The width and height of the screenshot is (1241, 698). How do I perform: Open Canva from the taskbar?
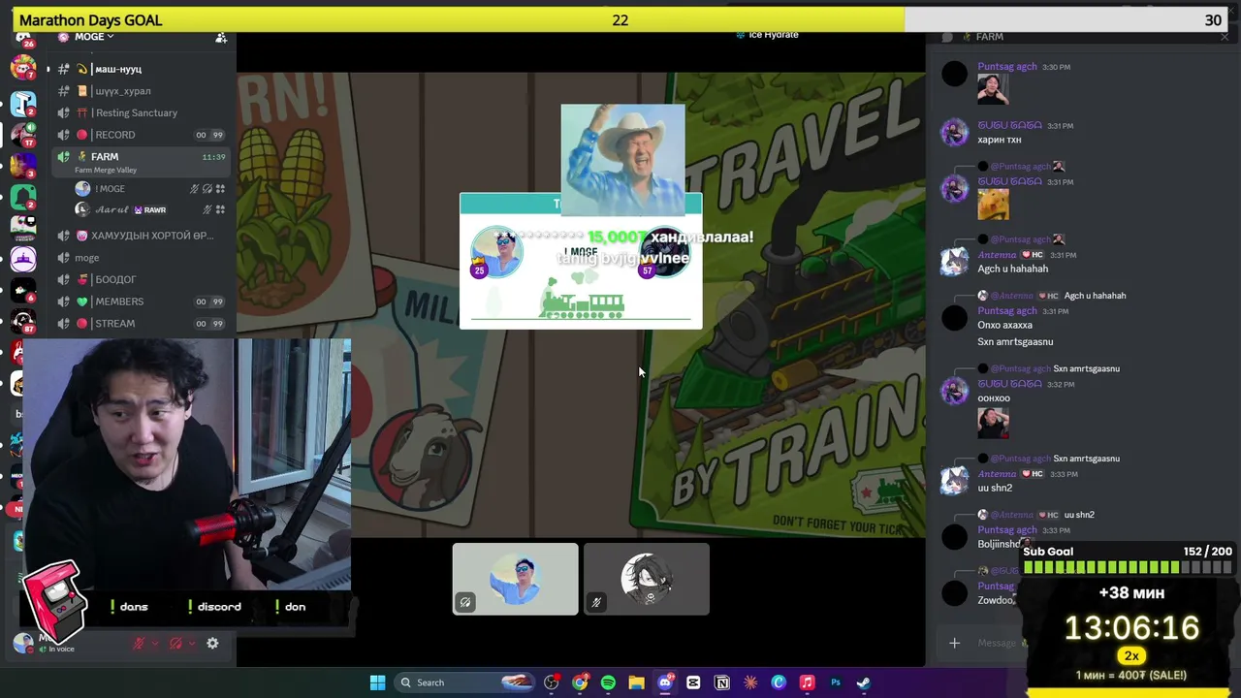[779, 682]
